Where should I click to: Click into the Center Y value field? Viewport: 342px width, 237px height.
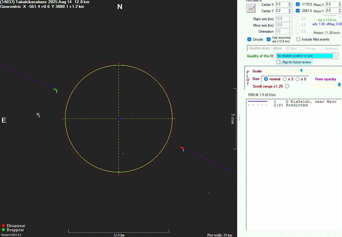pos(281,11)
